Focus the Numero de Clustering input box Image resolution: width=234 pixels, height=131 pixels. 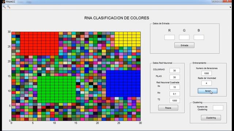coord(218,108)
